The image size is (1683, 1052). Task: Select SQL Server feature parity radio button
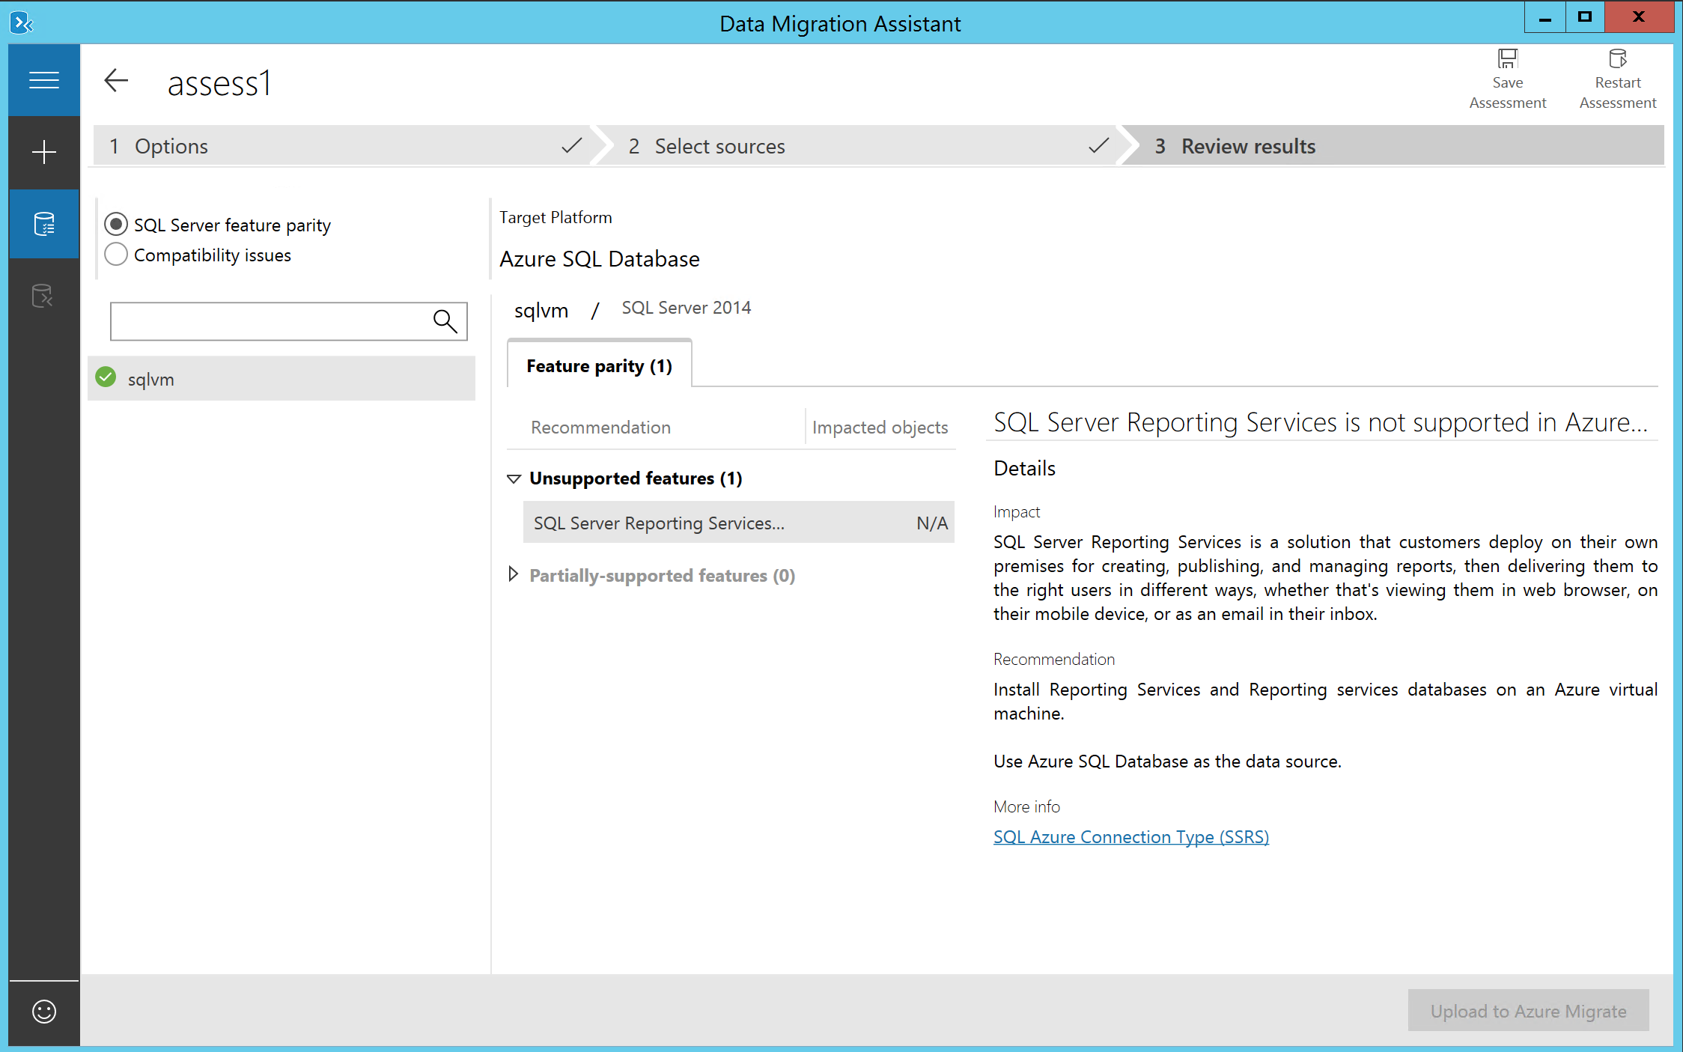tap(116, 224)
